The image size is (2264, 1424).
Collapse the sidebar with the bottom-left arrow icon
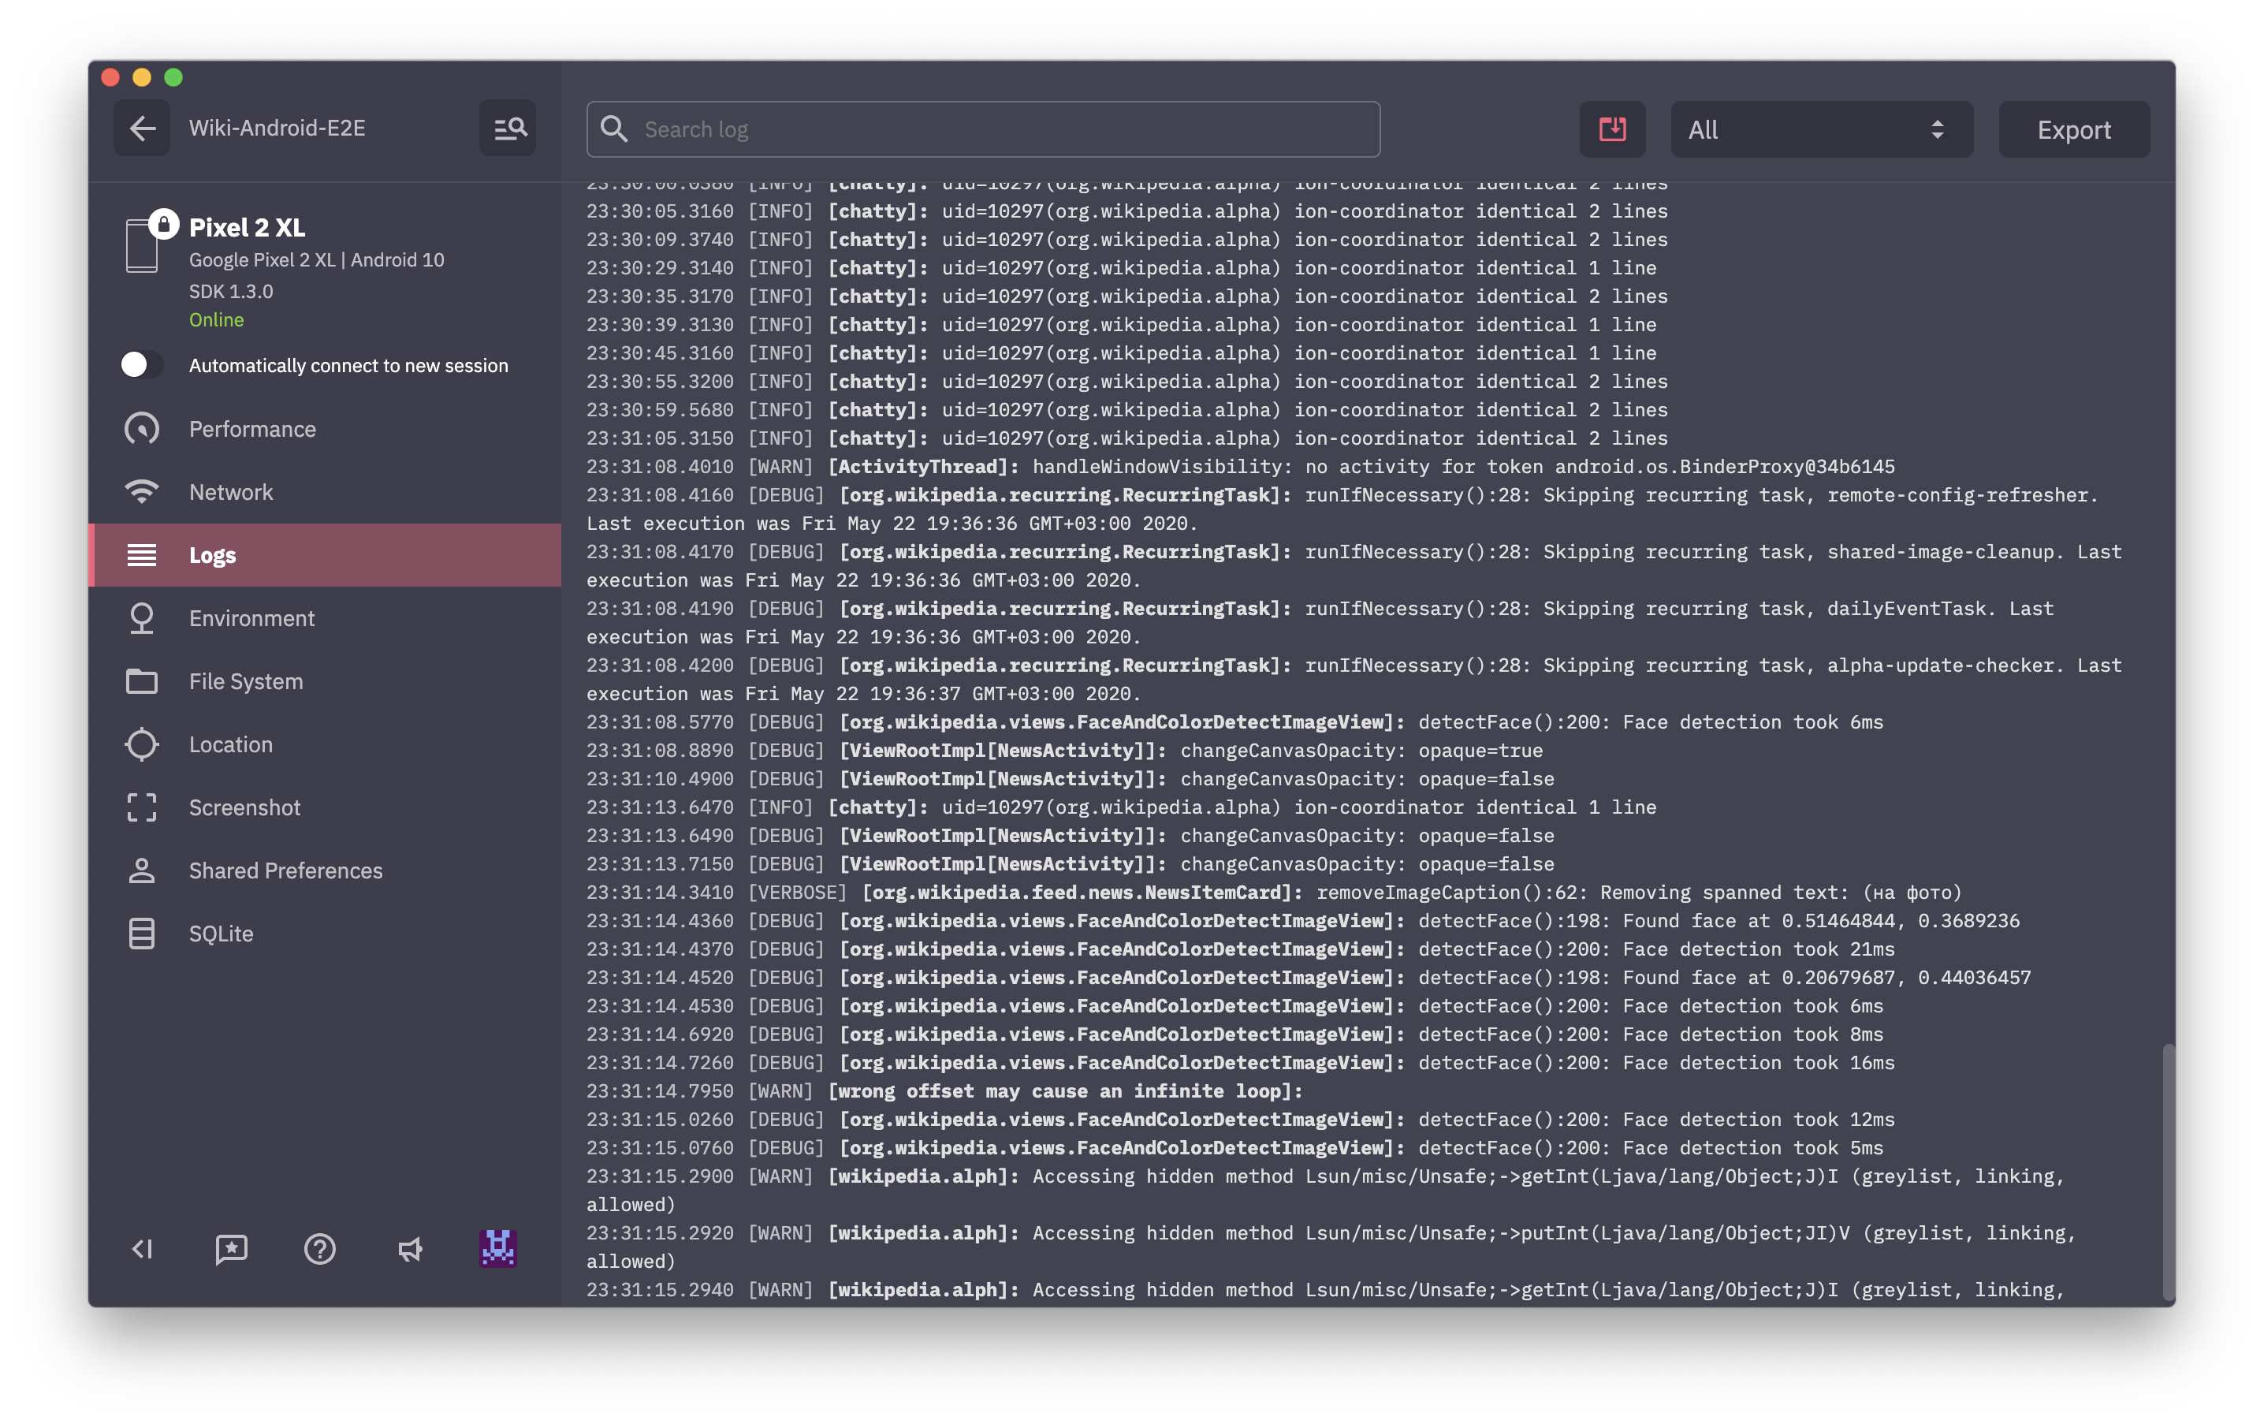142,1249
